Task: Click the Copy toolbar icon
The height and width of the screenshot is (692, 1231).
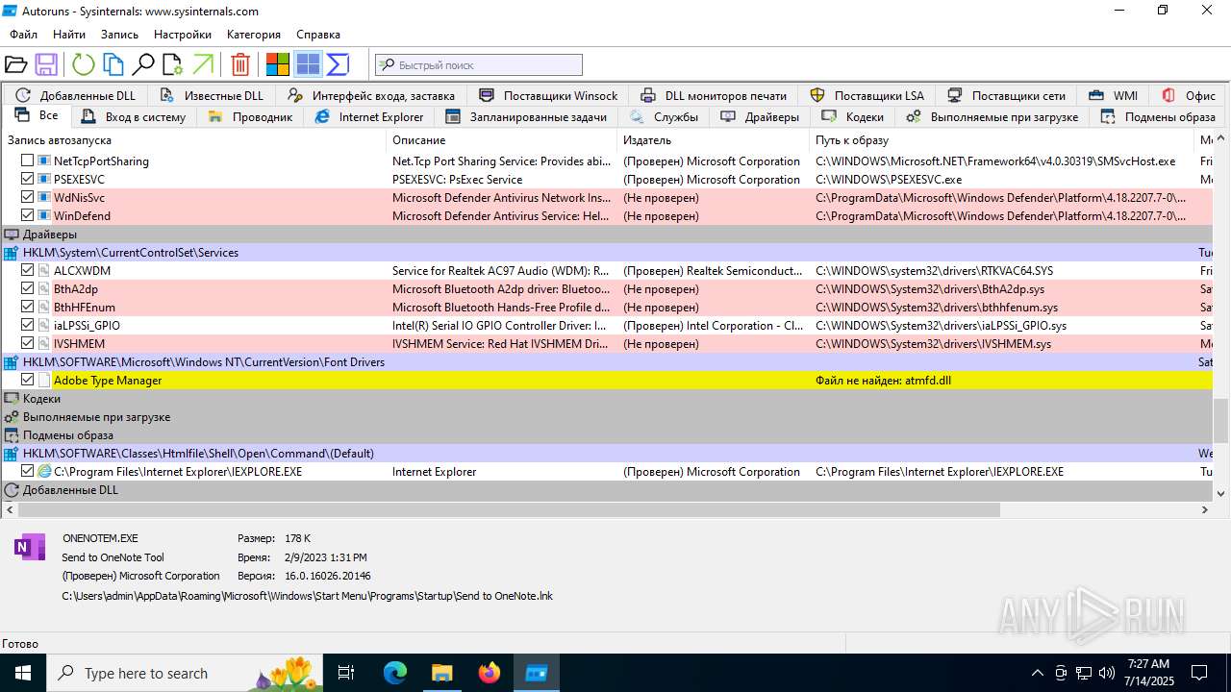Action: point(113,64)
